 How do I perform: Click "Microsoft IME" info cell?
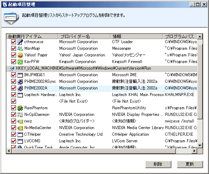124,75
